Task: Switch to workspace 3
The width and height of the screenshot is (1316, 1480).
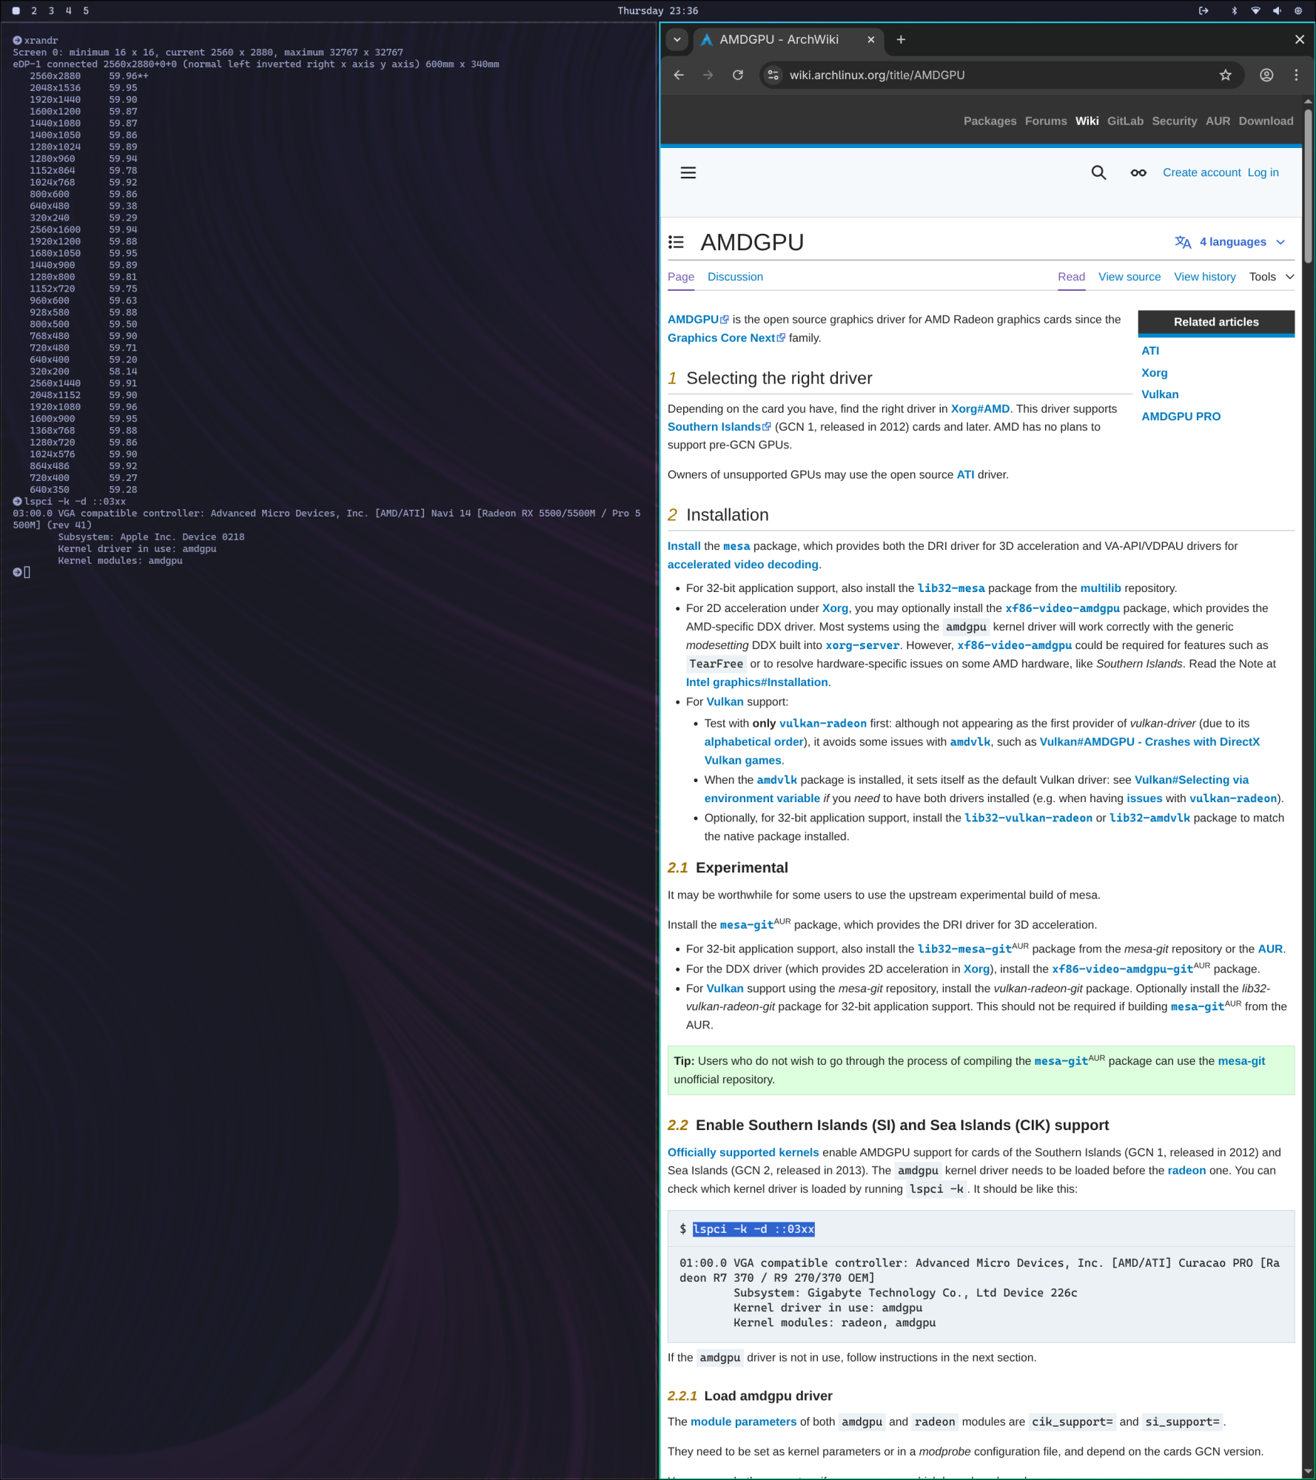Action: 51,10
